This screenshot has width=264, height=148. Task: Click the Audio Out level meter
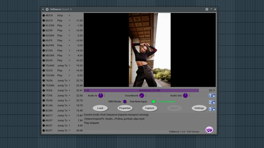click(x=198, y=95)
